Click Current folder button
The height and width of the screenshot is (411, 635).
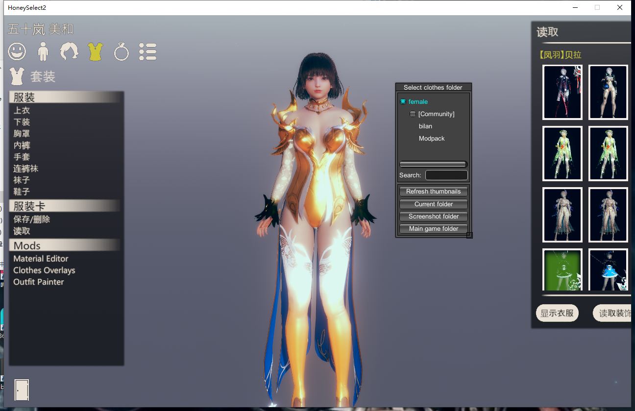[434, 204]
